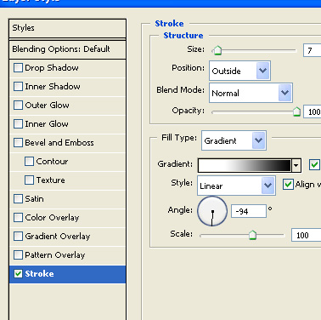Open the gradient style dropdown showing Linear
321x320 pixels.
tap(236, 186)
